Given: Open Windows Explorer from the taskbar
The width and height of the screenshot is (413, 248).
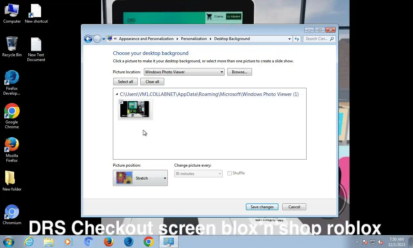Looking at the screenshot, I should pyautogui.click(x=49, y=242).
